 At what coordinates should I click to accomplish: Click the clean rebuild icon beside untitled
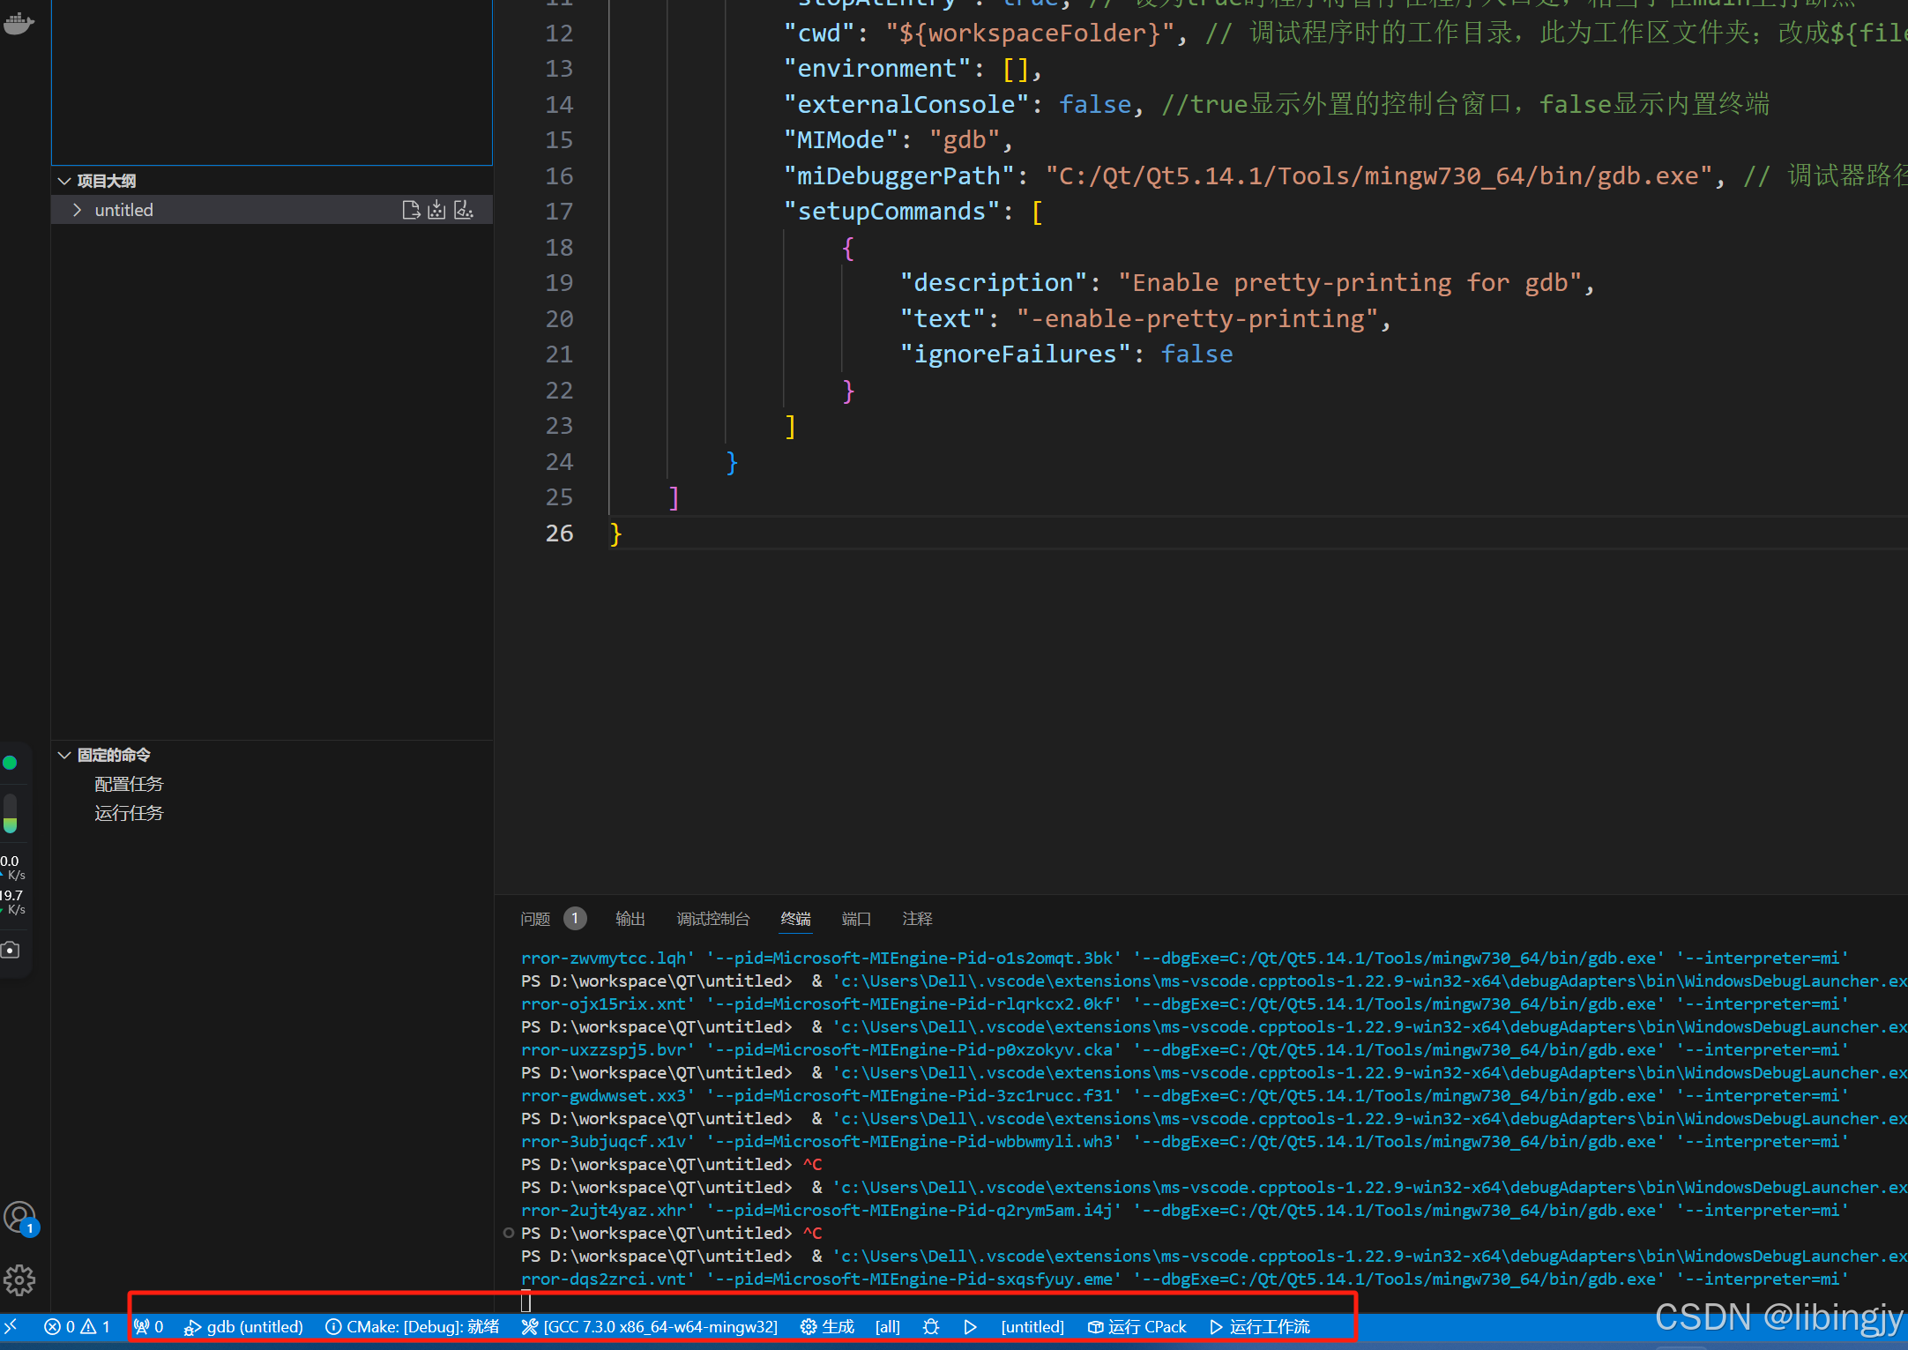point(464,210)
